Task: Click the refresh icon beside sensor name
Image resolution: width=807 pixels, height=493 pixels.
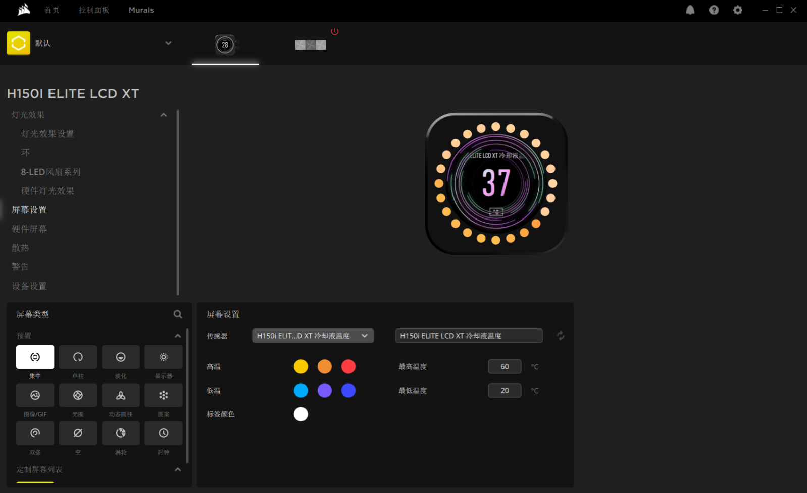Action: point(561,336)
